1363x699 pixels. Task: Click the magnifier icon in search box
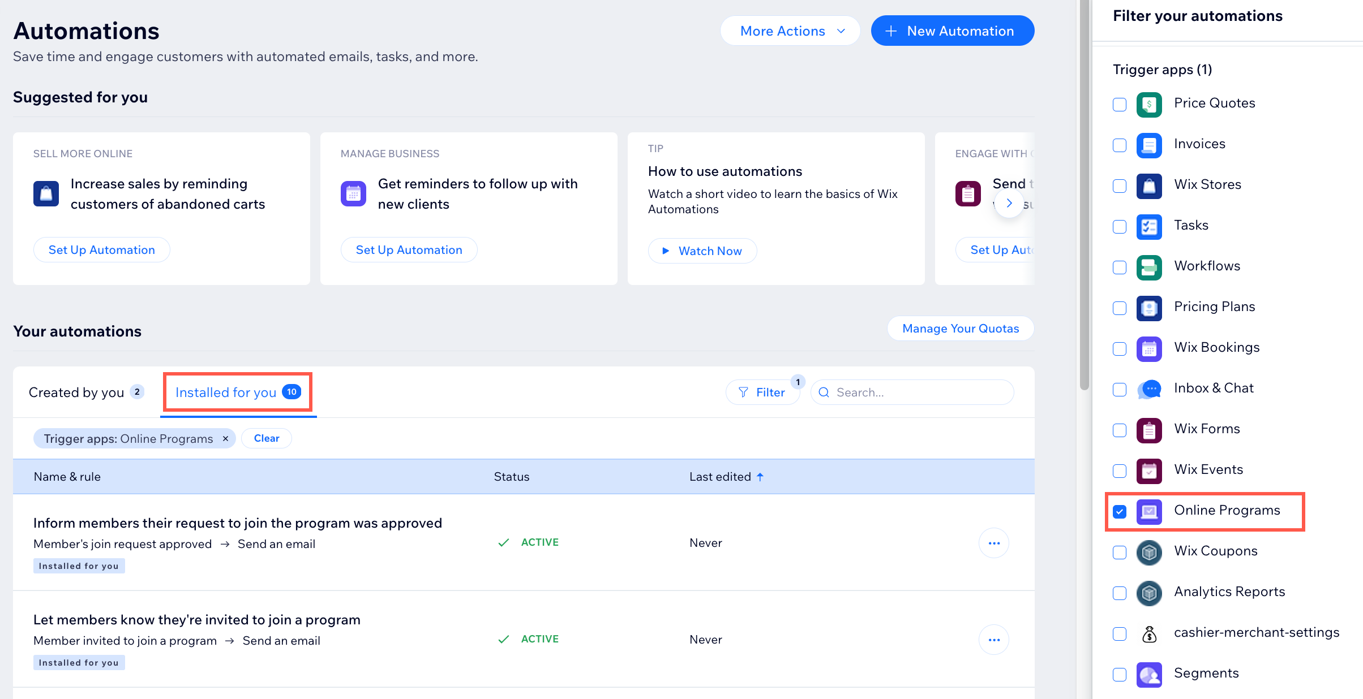tap(824, 392)
